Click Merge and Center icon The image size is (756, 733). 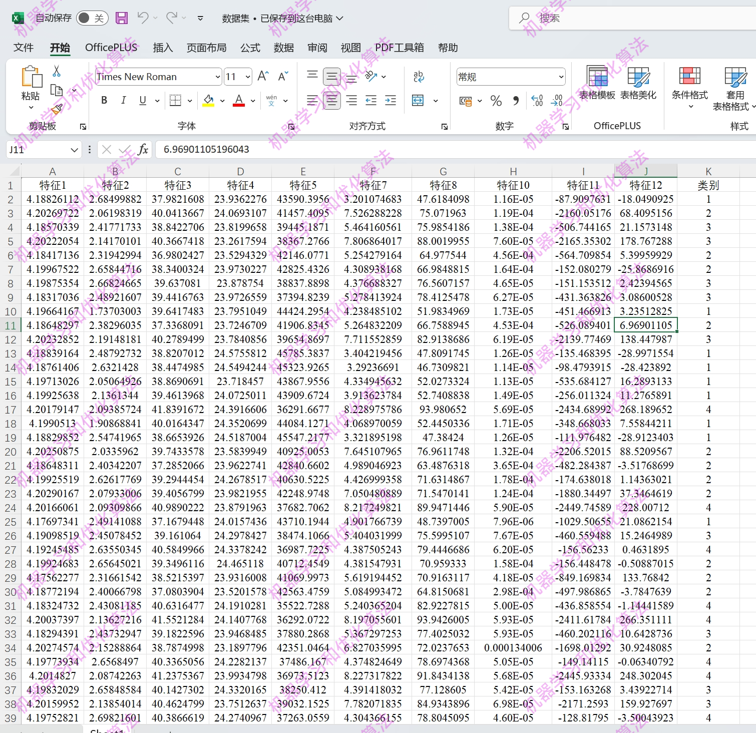click(x=418, y=101)
